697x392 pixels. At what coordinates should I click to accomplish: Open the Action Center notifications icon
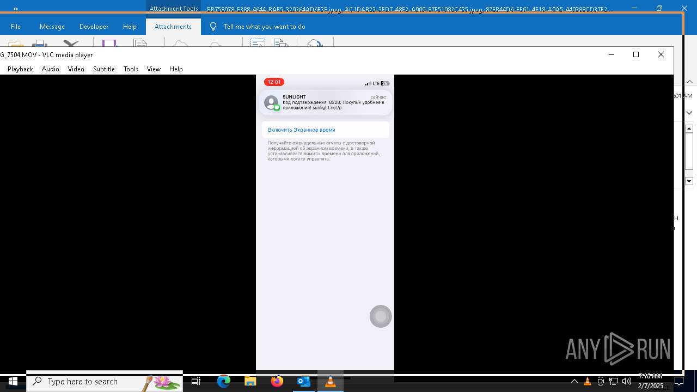coord(679,382)
